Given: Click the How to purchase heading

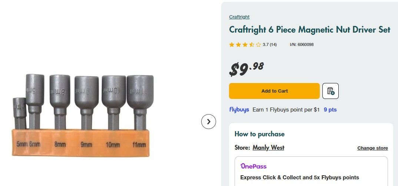Looking at the screenshot, I should pos(259,134).
